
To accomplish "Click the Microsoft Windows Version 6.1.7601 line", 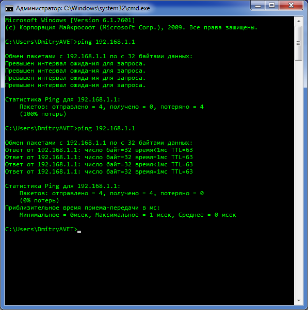I will click(70, 20).
